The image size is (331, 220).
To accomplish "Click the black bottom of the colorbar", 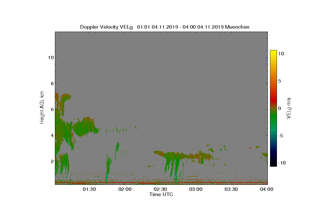I will [273, 164].
